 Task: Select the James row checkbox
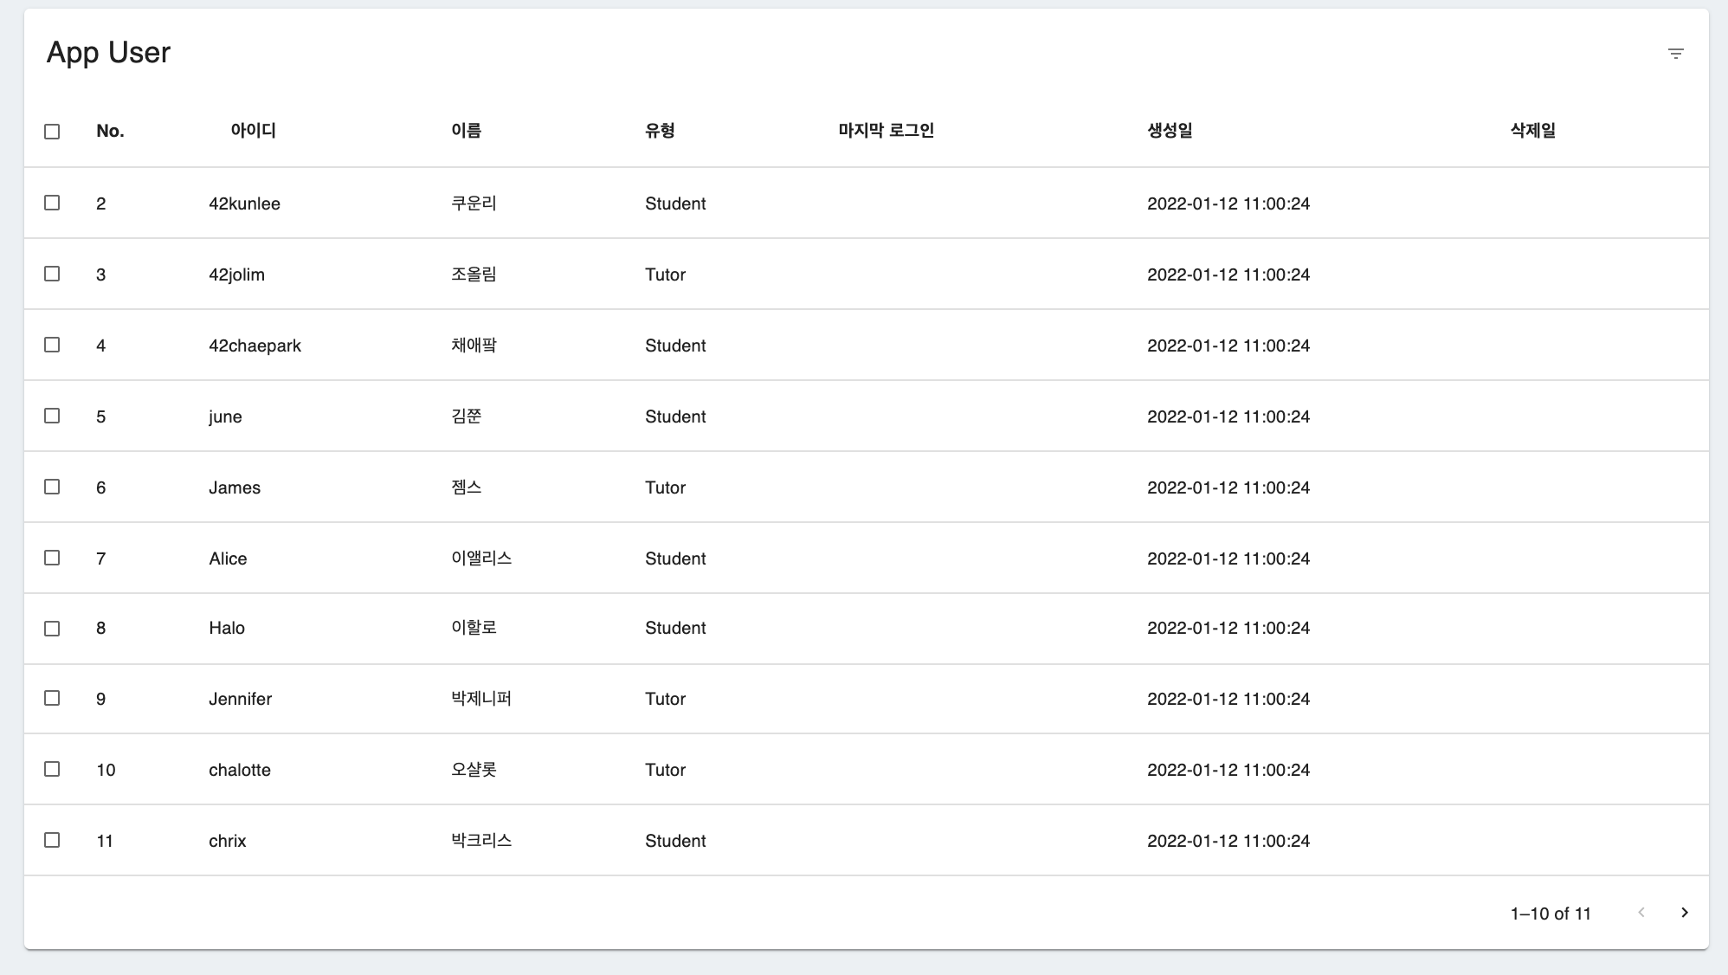[52, 487]
